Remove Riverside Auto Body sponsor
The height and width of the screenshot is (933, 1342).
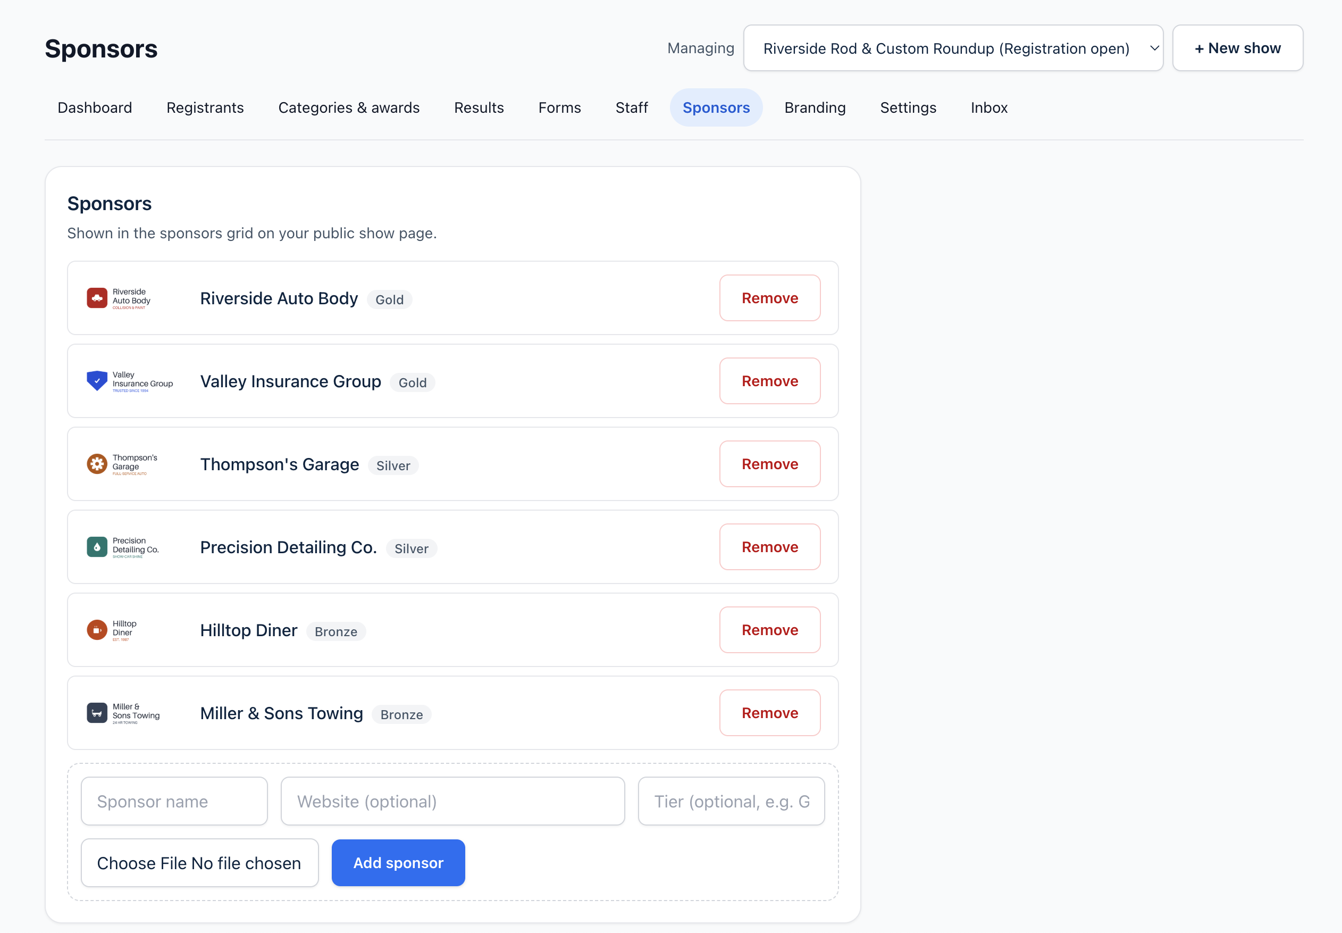pos(769,298)
